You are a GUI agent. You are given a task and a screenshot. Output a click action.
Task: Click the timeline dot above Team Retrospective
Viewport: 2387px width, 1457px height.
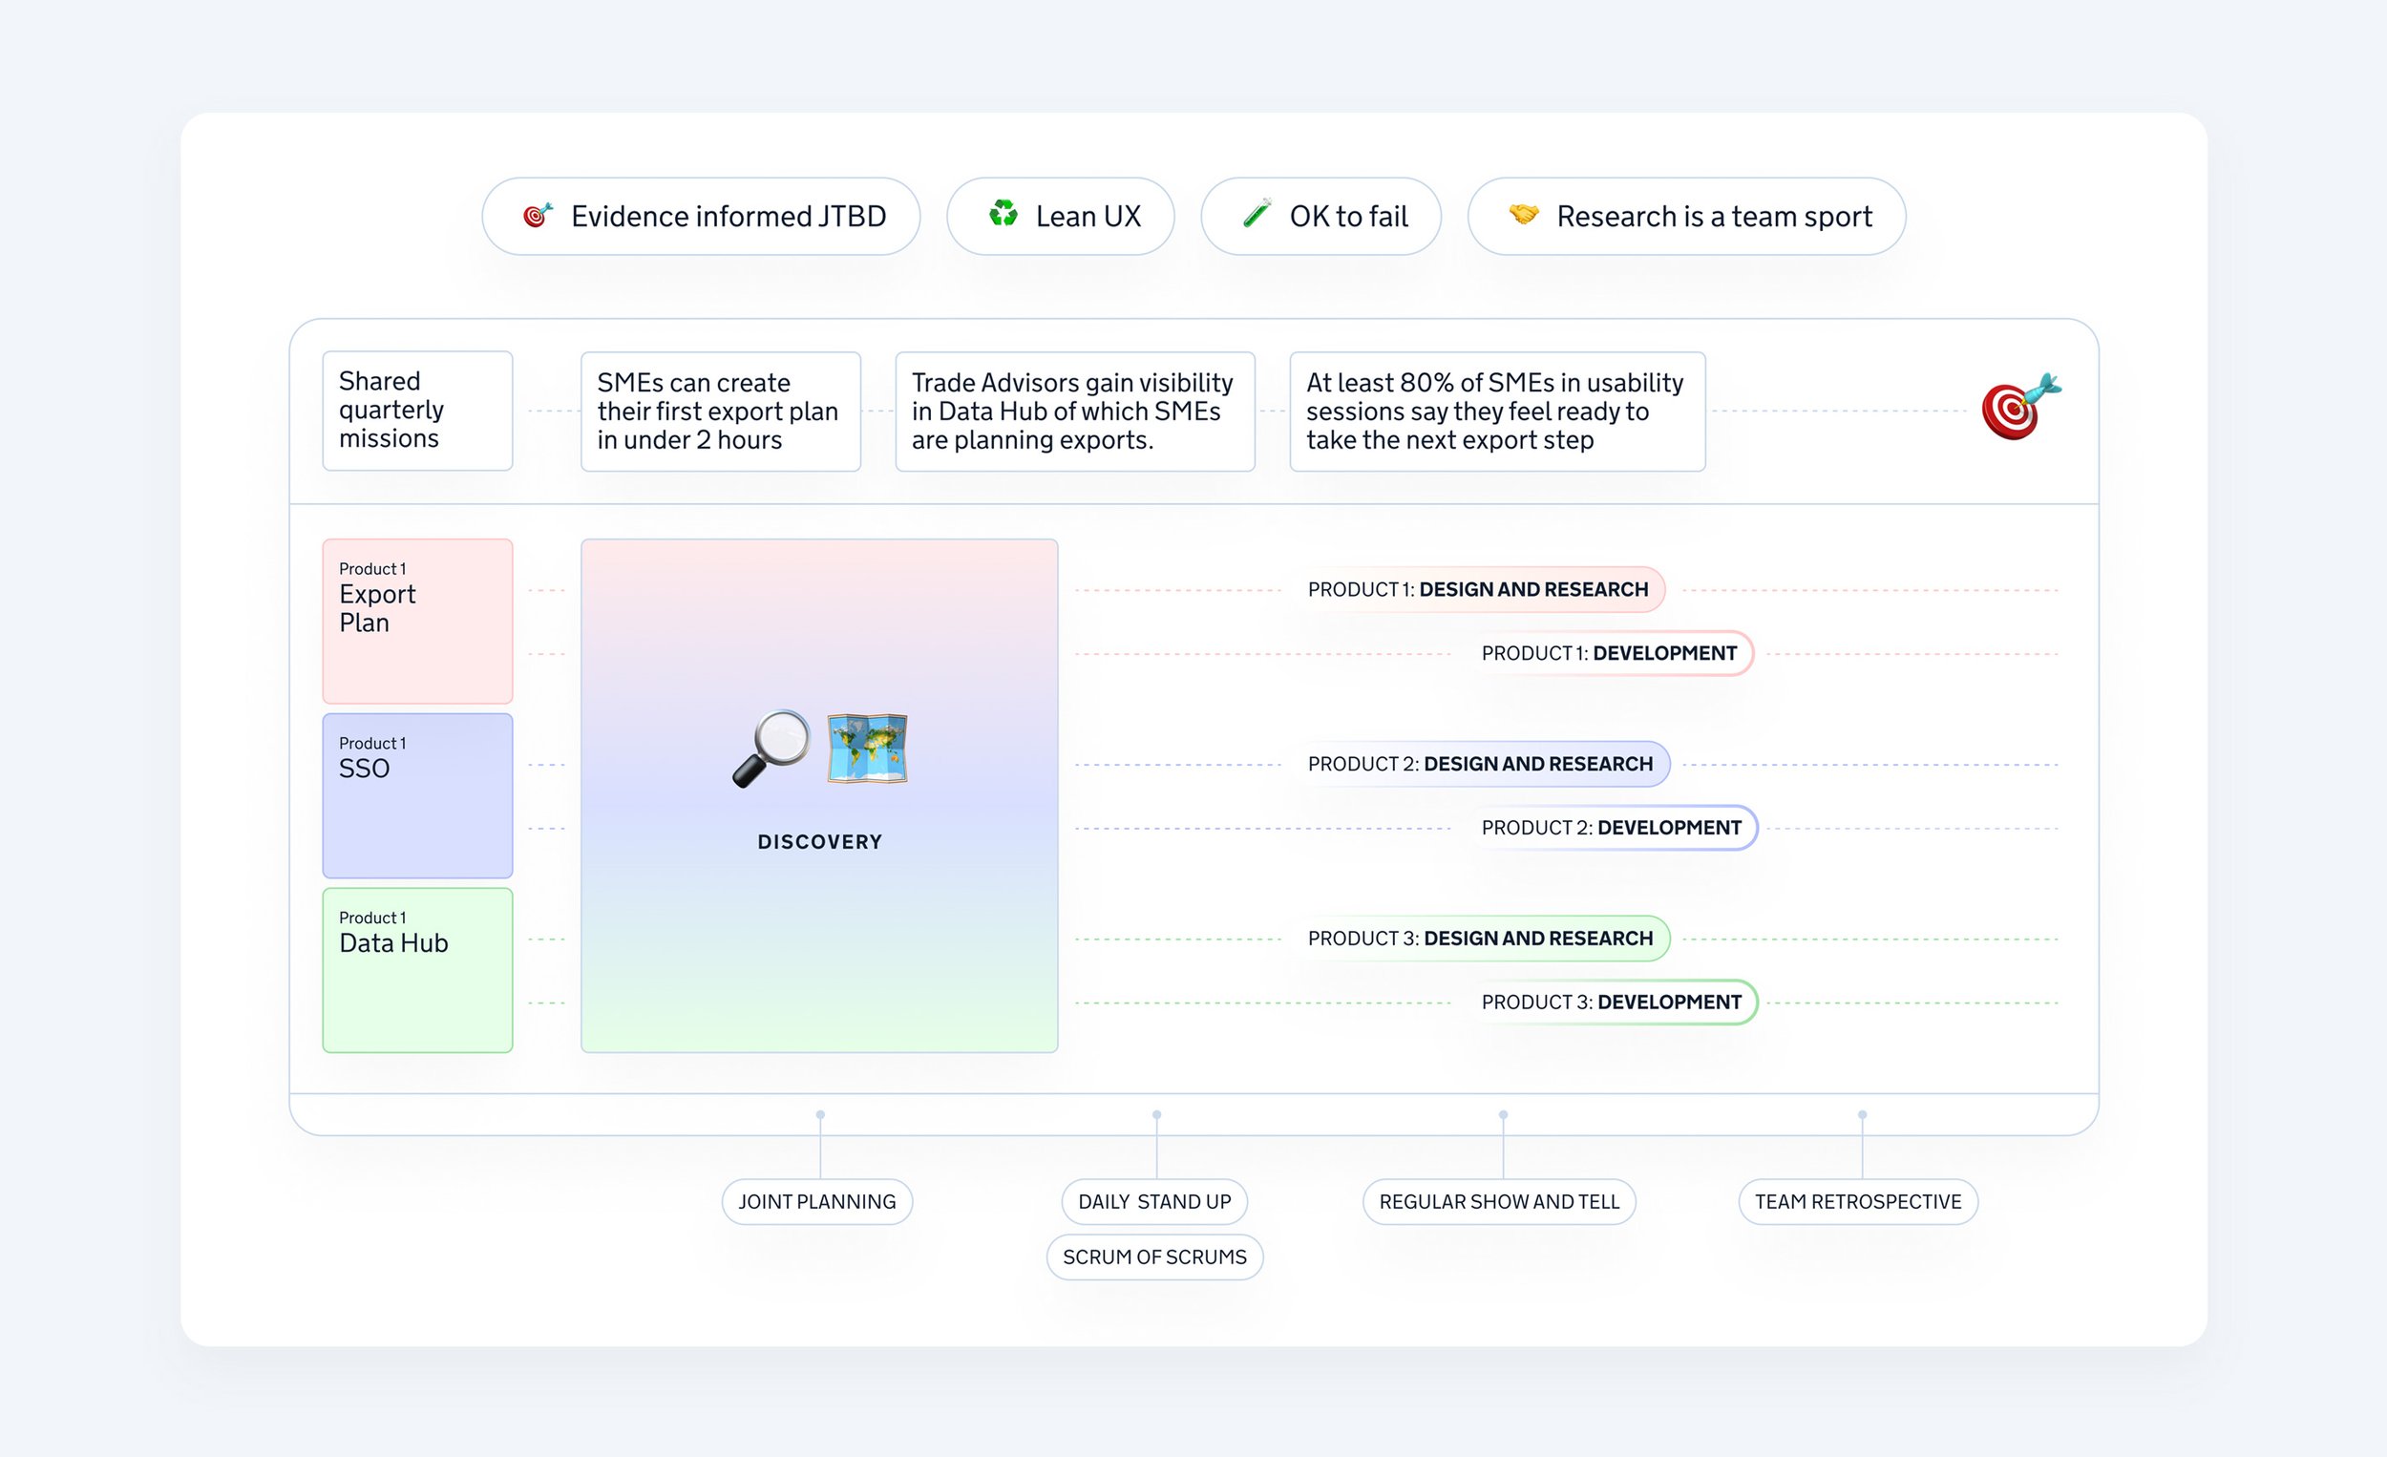click(x=1862, y=1115)
